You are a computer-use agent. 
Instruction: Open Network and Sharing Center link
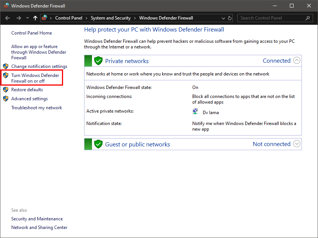pyautogui.click(x=39, y=227)
